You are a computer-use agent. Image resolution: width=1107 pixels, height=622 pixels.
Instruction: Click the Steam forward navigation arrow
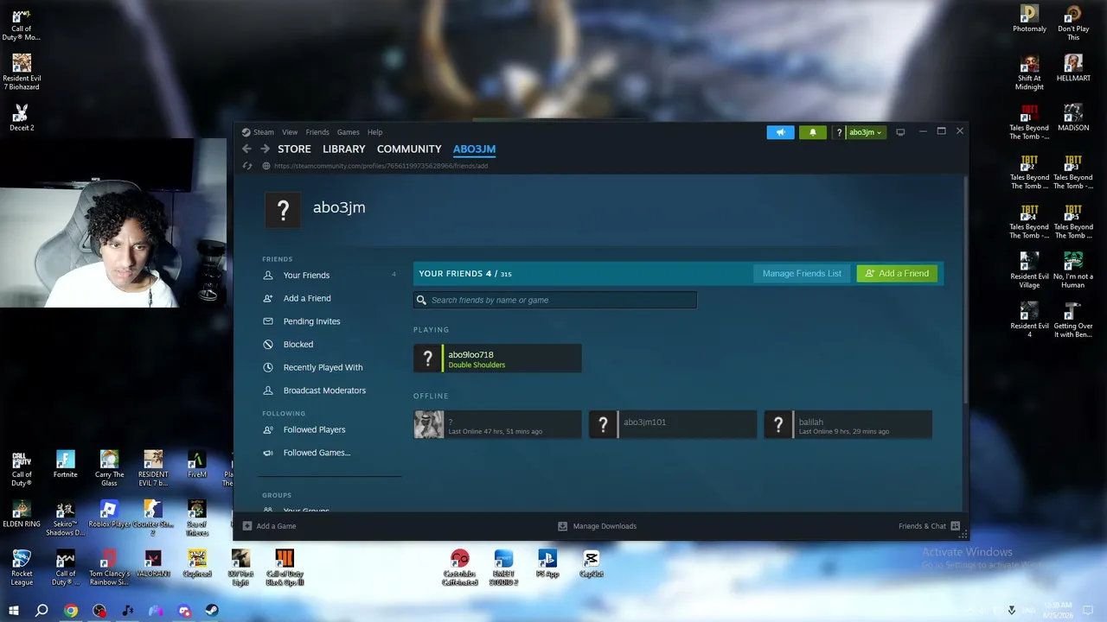pos(264,149)
